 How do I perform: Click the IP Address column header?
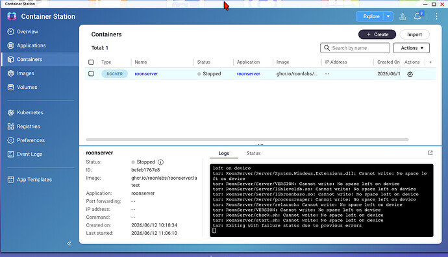point(336,62)
